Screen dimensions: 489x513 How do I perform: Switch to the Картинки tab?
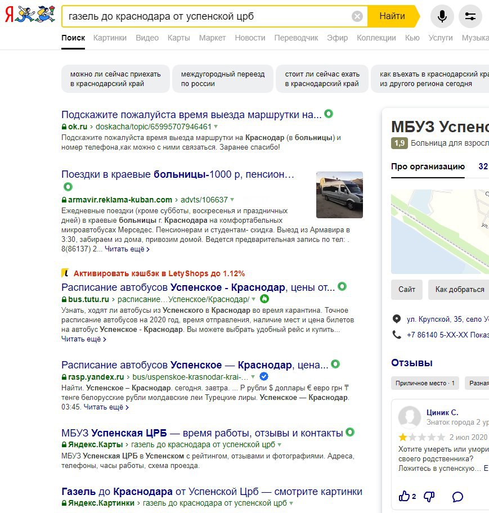coord(110,38)
